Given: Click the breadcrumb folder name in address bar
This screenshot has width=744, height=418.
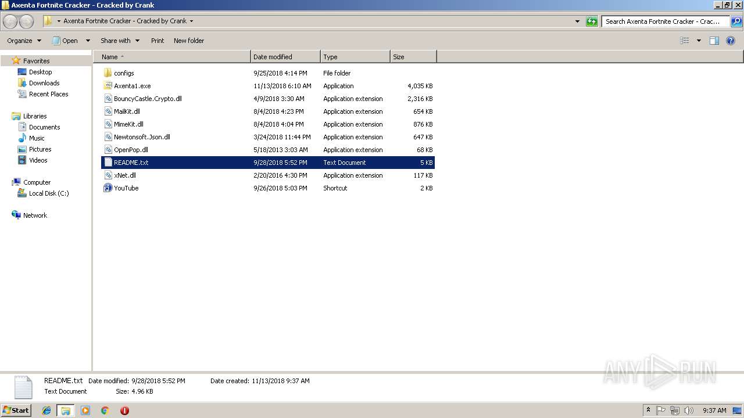Looking at the screenshot, I should click(x=125, y=21).
